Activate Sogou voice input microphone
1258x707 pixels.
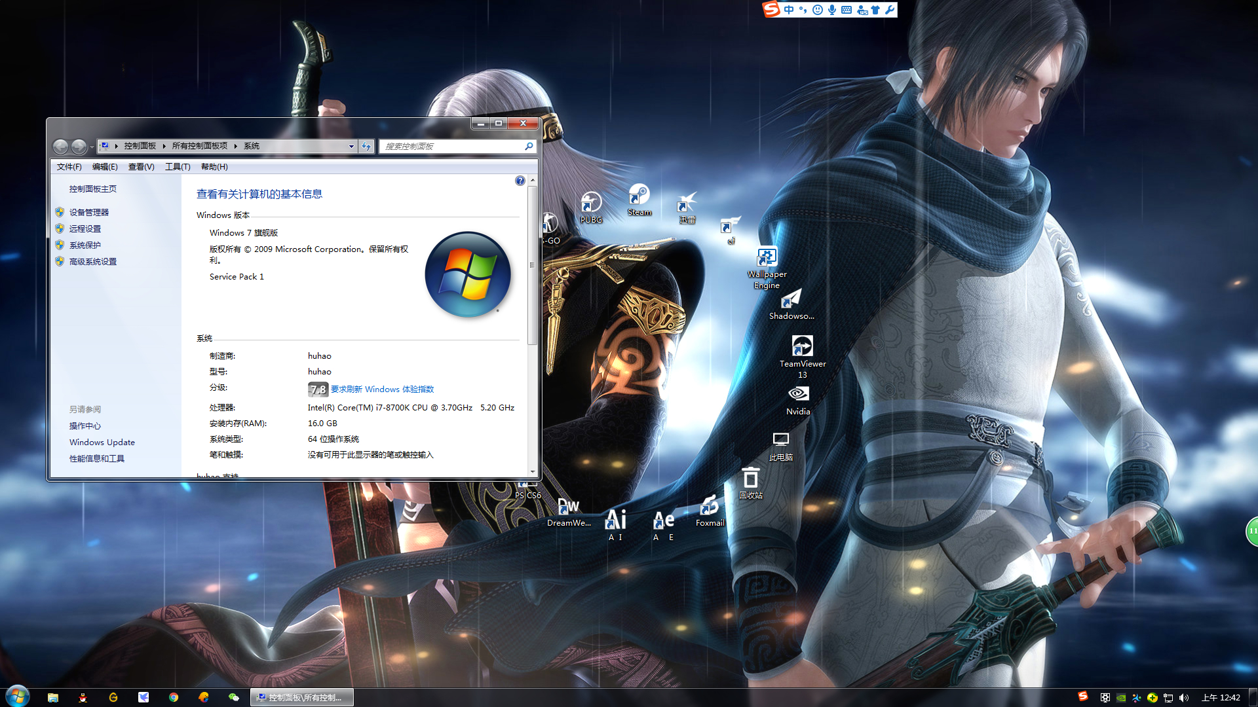[x=832, y=10]
